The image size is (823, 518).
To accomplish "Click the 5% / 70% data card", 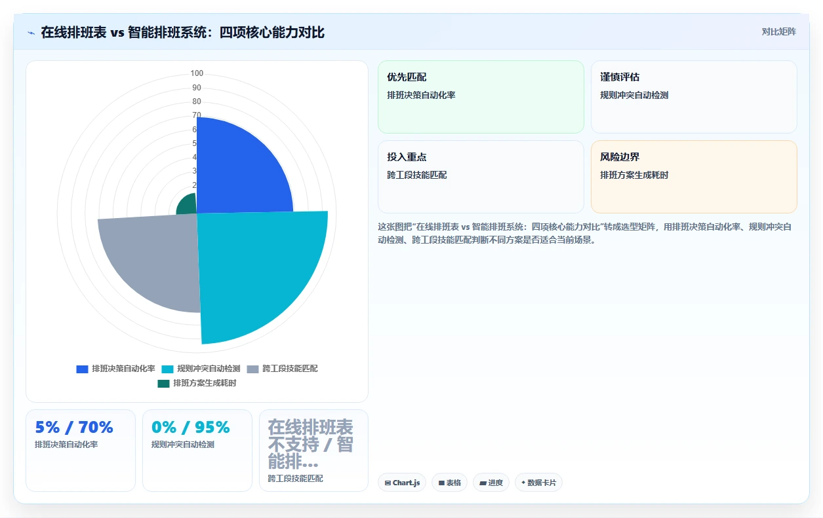I will click(81, 451).
